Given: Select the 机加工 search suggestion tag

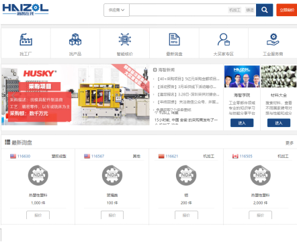Looking at the screenshot, I should (235, 10).
